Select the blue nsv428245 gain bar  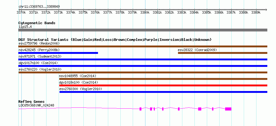coord(58,53)
